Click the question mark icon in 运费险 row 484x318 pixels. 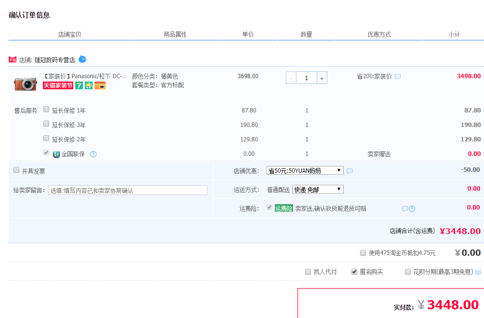[x=412, y=208]
